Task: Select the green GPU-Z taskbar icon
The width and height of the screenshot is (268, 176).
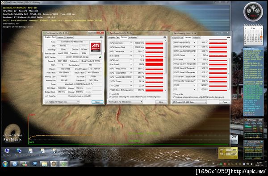Action: click(63, 164)
